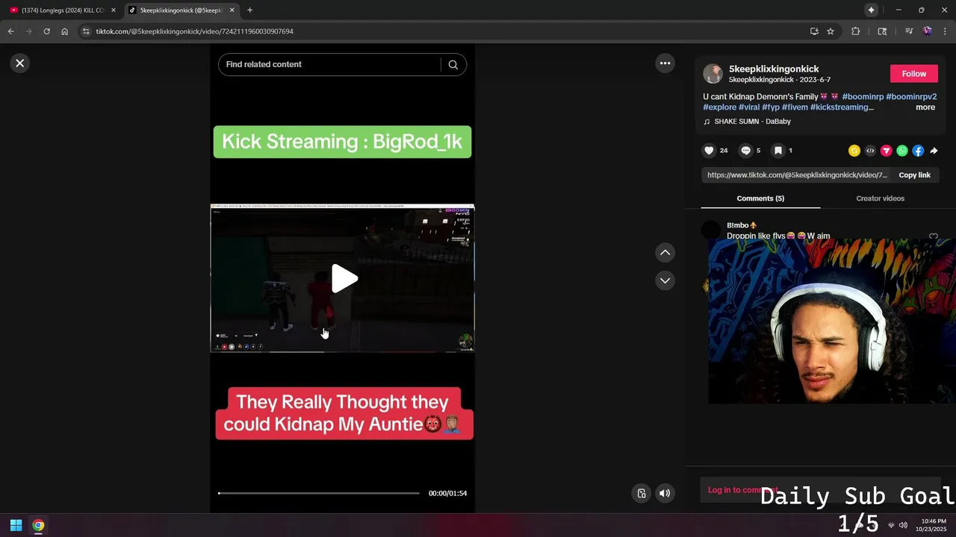Open #fivem hashtag link
The height and width of the screenshot is (537, 956).
pos(795,107)
